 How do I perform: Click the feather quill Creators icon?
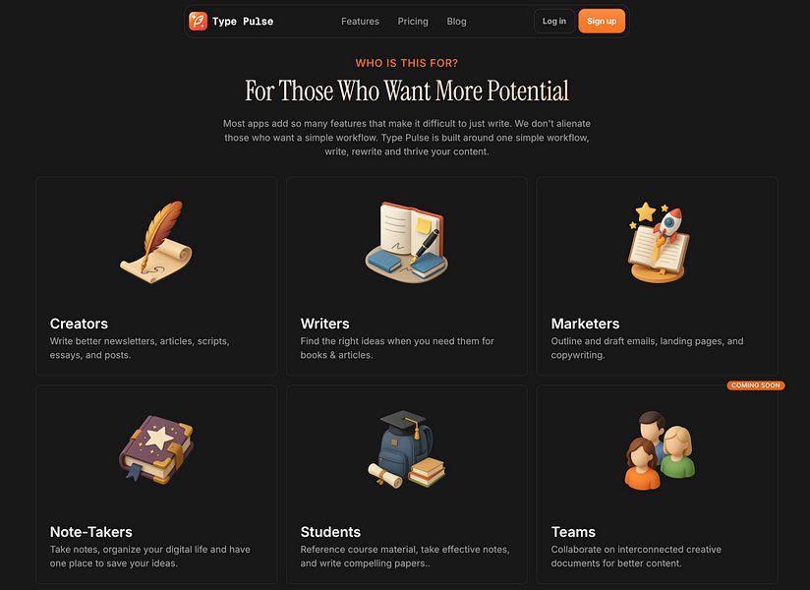point(156,242)
